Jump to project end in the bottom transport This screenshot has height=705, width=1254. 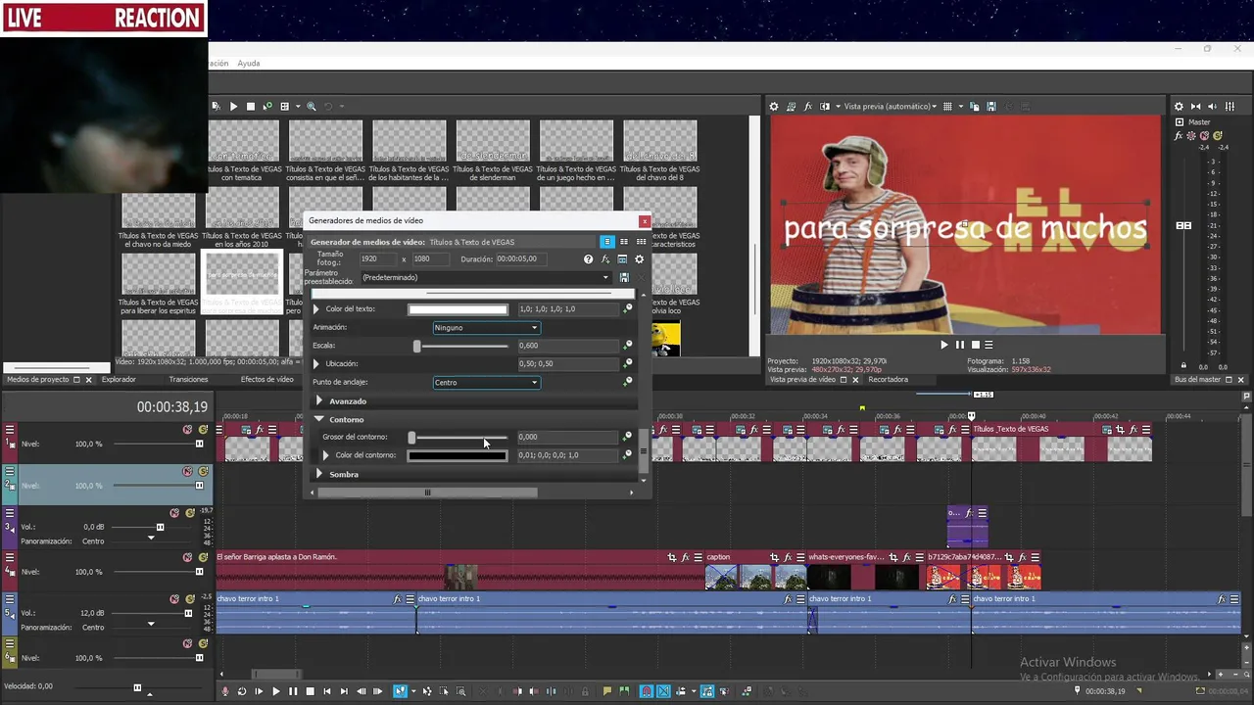point(344,691)
